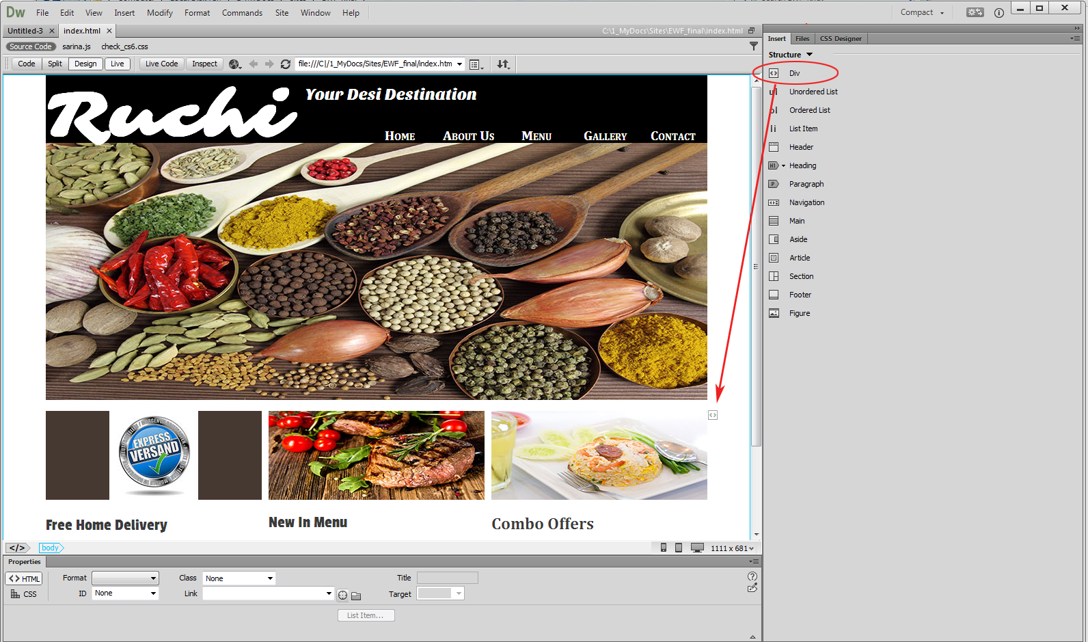Toggle Live view
Screen dimensions: 1088x642
click(118, 64)
